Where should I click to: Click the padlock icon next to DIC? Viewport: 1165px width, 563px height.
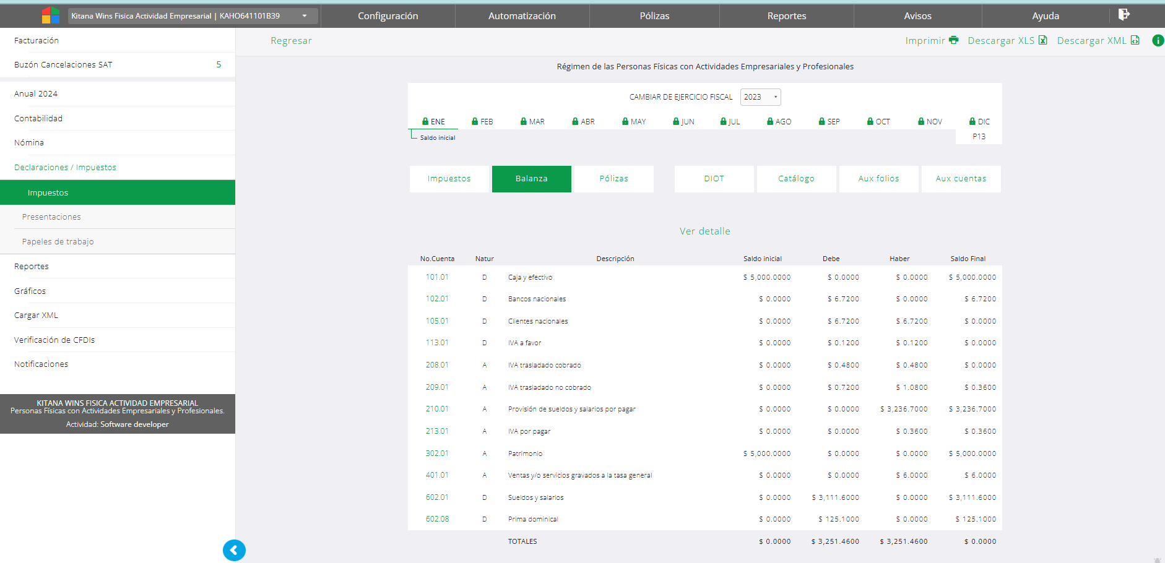[x=972, y=122]
